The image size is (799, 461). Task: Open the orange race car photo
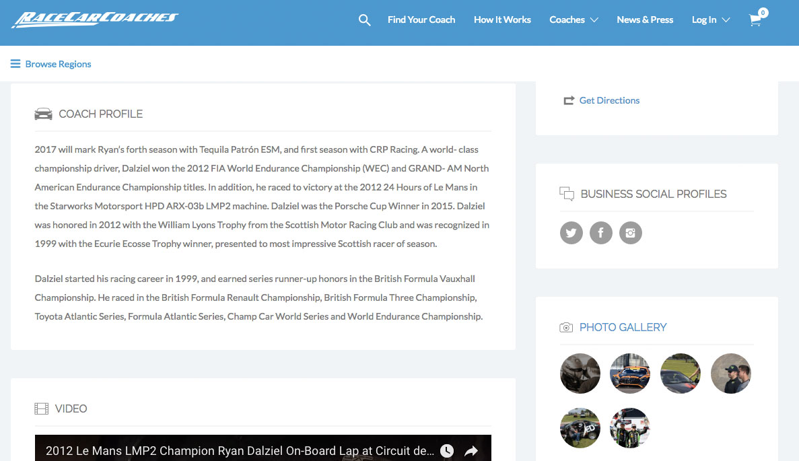pos(630,374)
